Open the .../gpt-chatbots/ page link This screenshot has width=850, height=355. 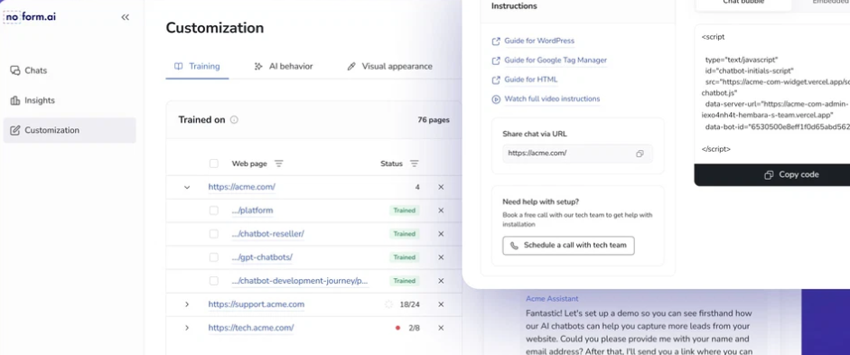(262, 257)
